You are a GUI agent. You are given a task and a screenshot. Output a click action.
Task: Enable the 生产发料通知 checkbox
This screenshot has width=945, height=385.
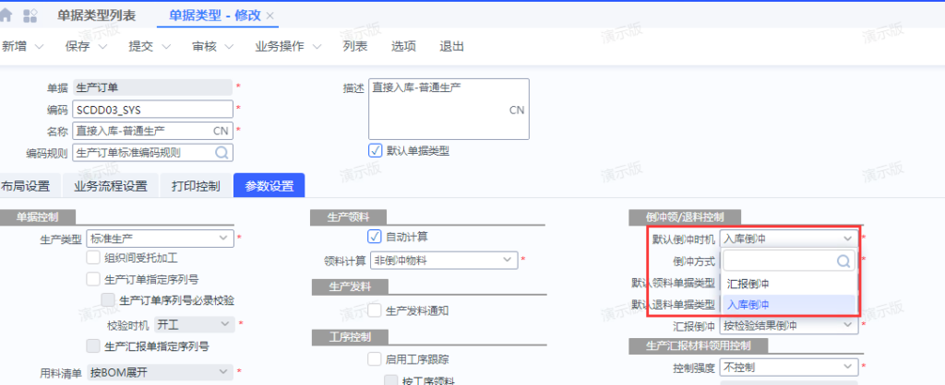coord(375,310)
